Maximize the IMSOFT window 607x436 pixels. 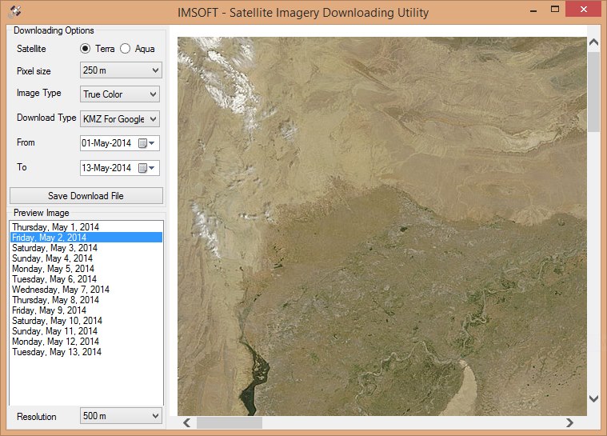(x=555, y=10)
